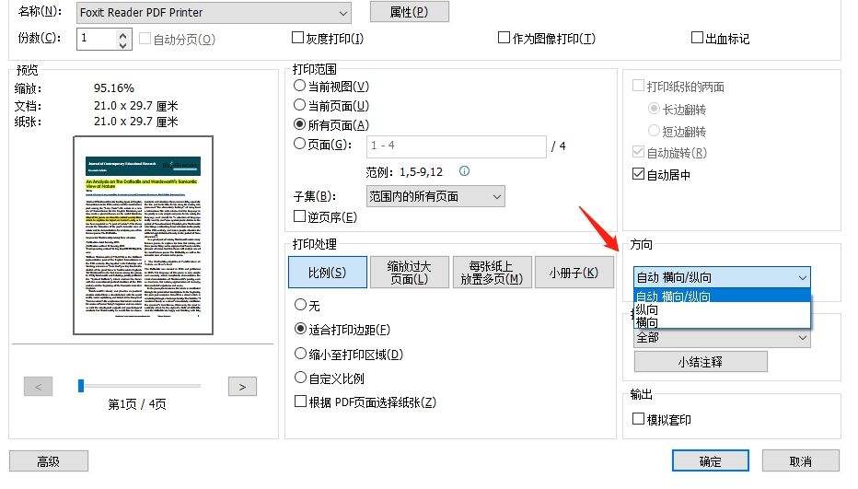Open the 全部 print-what dropdown
This screenshot has width=858, height=489.
point(722,338)
